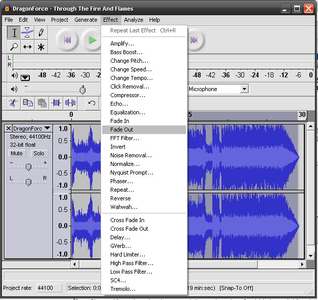This screenshot has height=300, width=318.
Task: Choose Fade Out from the Effect menu
Action: coord(122,130)
